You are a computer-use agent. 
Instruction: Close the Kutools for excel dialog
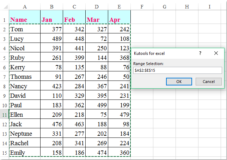click(x=216, y=53)
